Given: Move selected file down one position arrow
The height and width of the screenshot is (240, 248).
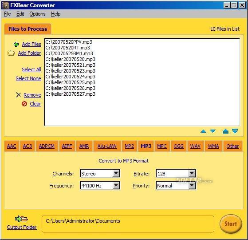Looking at the screenshot, I should (x=213, y=131).
